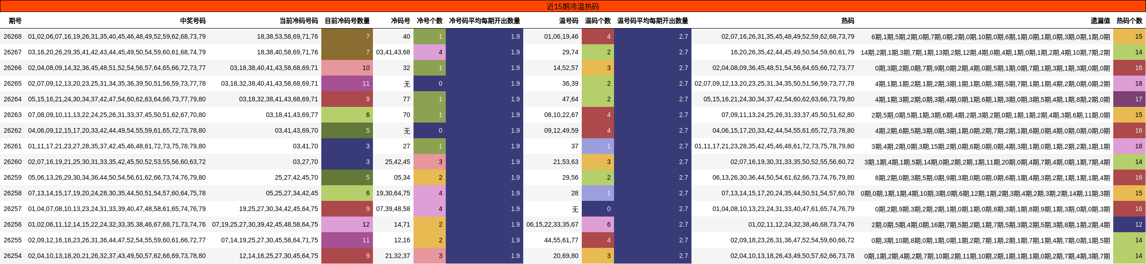Select current cold codes 18,38,40,58,69,71,76

point(288,52)
